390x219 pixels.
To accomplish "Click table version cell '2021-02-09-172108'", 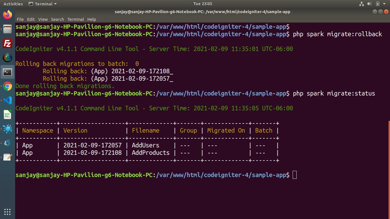I will tap(93, 153).
